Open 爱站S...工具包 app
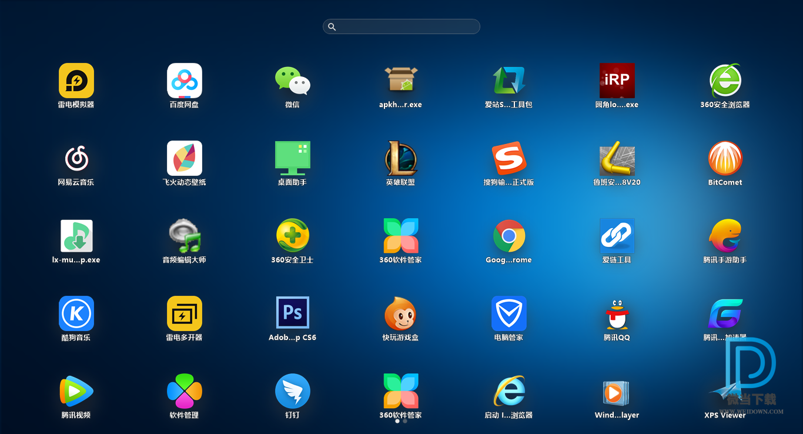803x434 pixels. [509, 81]
